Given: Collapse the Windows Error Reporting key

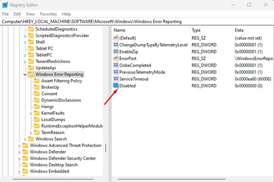Looking at the screenshot, I should pyautogui.click(x=25, y=74).
